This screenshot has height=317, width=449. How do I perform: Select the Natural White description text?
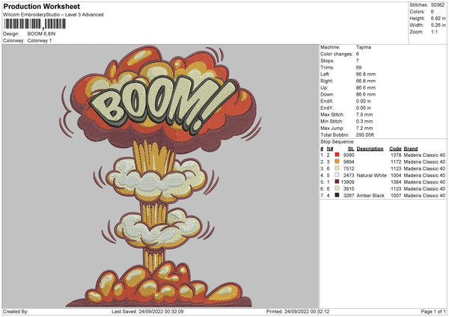371,175
